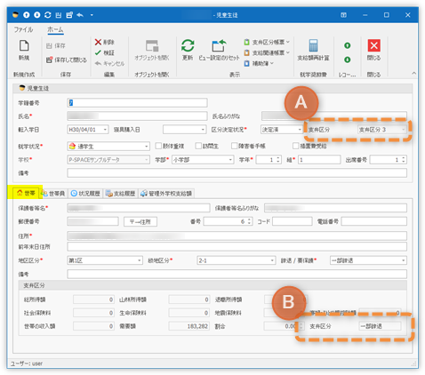Click the app icon in the title bar

(x=16, y=15)
